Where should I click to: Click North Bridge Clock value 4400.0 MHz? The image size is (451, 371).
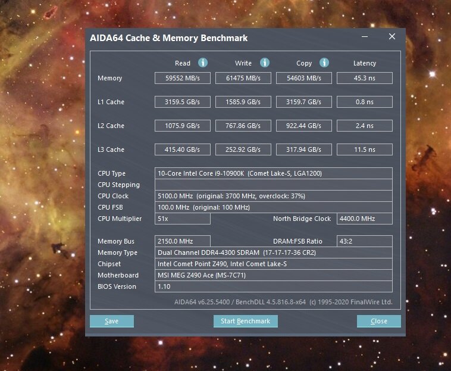[364, 219]
